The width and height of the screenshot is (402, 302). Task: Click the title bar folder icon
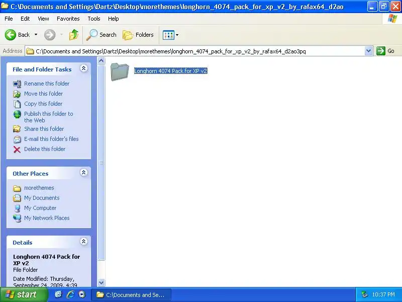(x=5, y=6)
